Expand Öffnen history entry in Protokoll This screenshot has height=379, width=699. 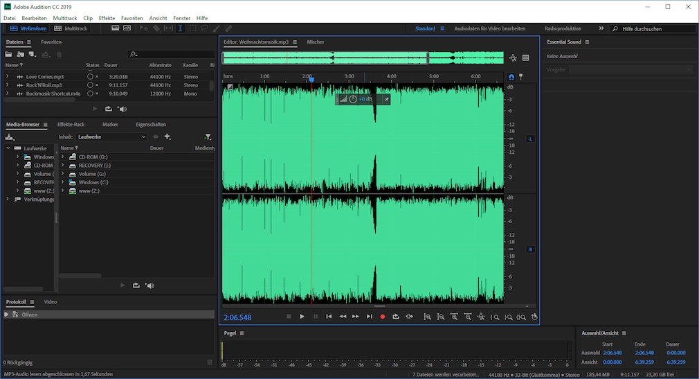click(6, 315)
